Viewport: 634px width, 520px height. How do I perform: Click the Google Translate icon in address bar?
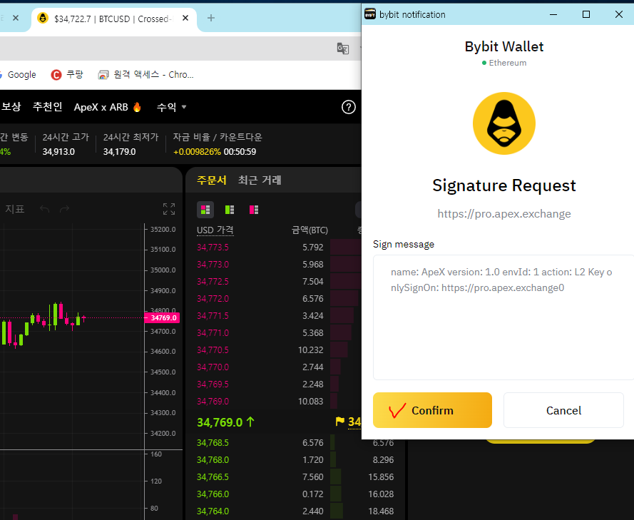(343, 49)
